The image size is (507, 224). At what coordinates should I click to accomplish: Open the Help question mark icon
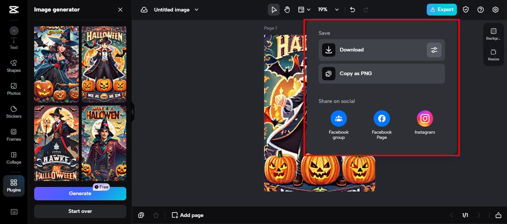(480, 9)
